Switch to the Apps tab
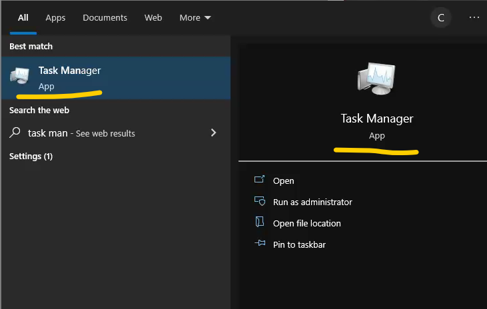The image size is (487, 309). [x=55, y=18]
